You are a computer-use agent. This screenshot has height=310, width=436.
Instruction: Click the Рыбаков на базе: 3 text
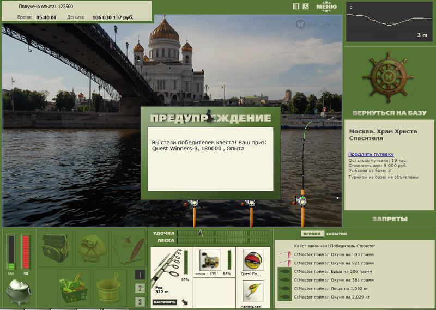(370, 171)
